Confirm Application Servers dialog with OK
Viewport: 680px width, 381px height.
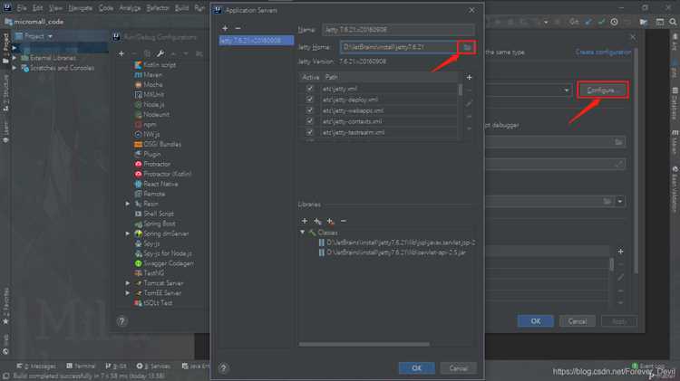point(416,368)
